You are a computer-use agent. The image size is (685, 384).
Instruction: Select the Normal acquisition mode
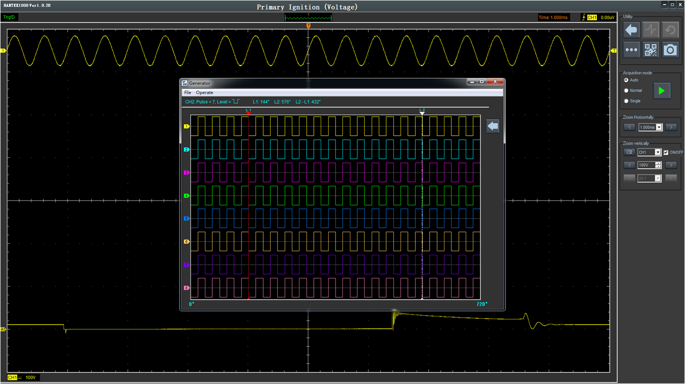click(x=627, y=91)
